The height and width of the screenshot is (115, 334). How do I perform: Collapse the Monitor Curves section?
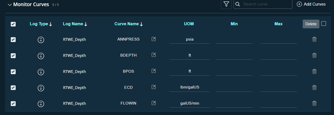coord(10,5)
